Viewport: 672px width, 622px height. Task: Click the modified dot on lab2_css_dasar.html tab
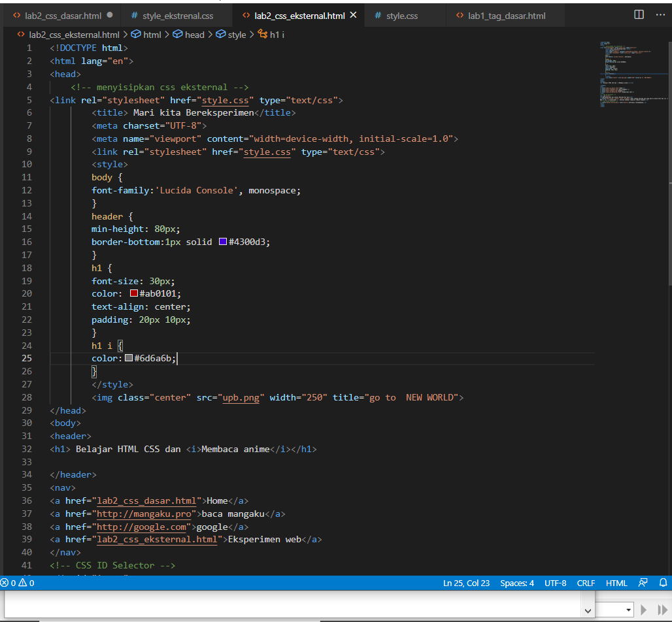(x=109, y=14)
